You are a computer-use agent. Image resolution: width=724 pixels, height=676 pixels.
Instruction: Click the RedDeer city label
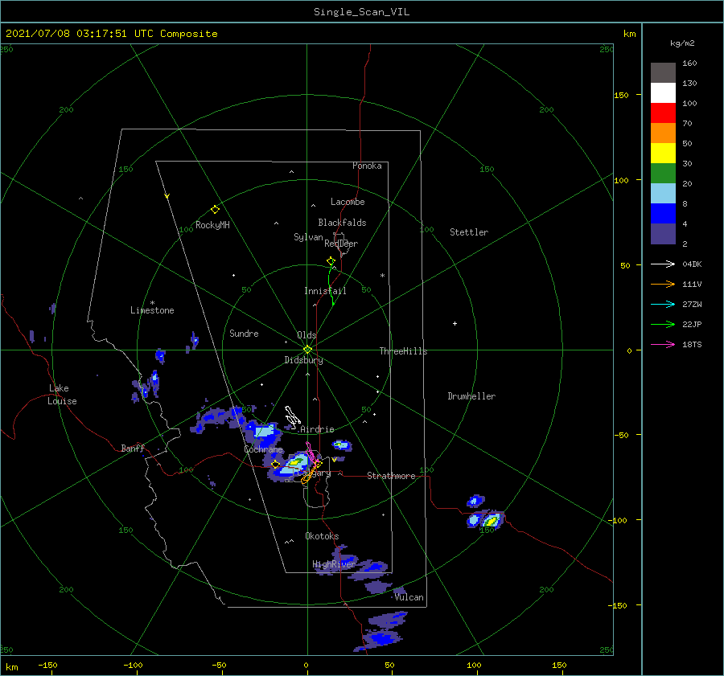click(x=341, y=244)
